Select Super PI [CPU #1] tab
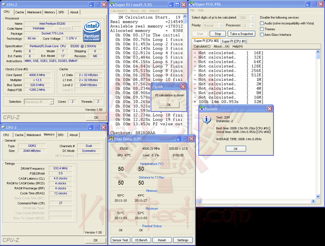The image size is (325, 246). pos(234,41)
